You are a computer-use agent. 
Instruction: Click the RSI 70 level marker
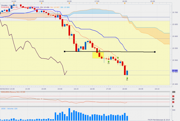tap(173, 96)
